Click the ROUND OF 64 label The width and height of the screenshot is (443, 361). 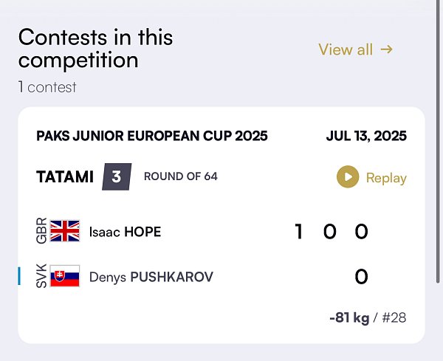[x=181, y=176]
